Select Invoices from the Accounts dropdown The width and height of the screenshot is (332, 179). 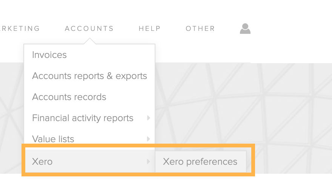(x=49, y=55)
